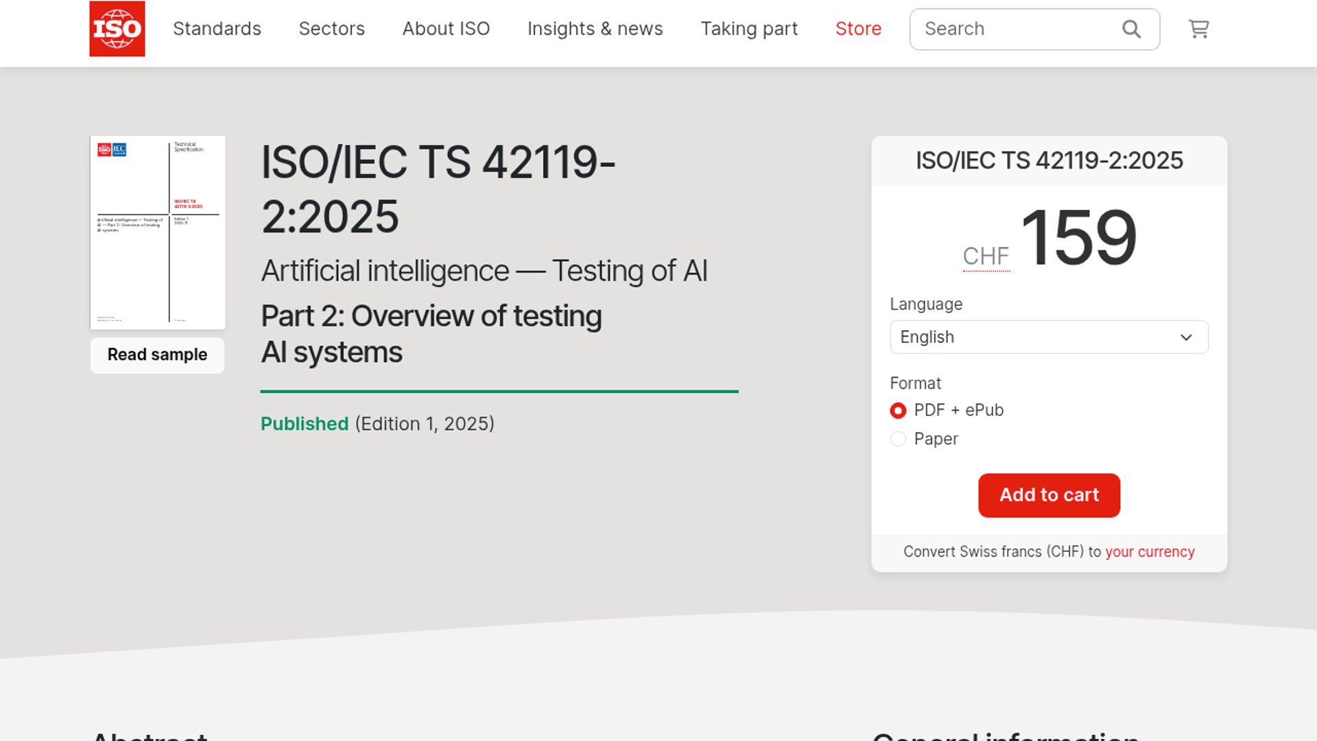Select the Paper format option
1317x741 pixels.
click(x=898, y=439)
